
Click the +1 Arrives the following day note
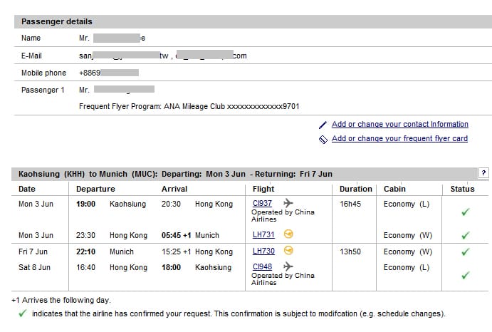61,300
